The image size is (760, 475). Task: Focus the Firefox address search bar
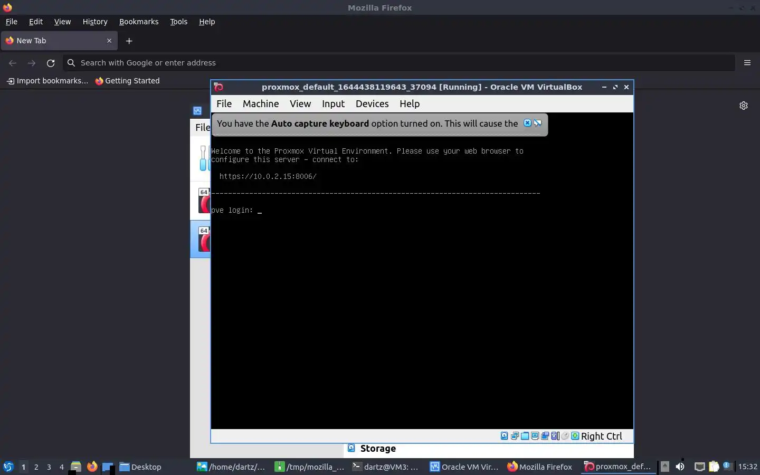399,63
